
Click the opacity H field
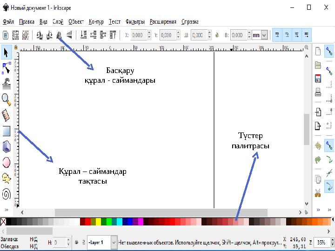[x=60, y=243]
